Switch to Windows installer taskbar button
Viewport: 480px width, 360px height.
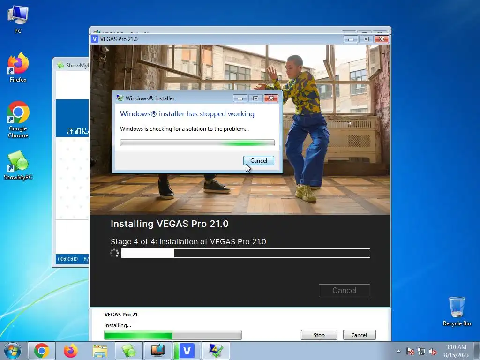click(216, 351)
